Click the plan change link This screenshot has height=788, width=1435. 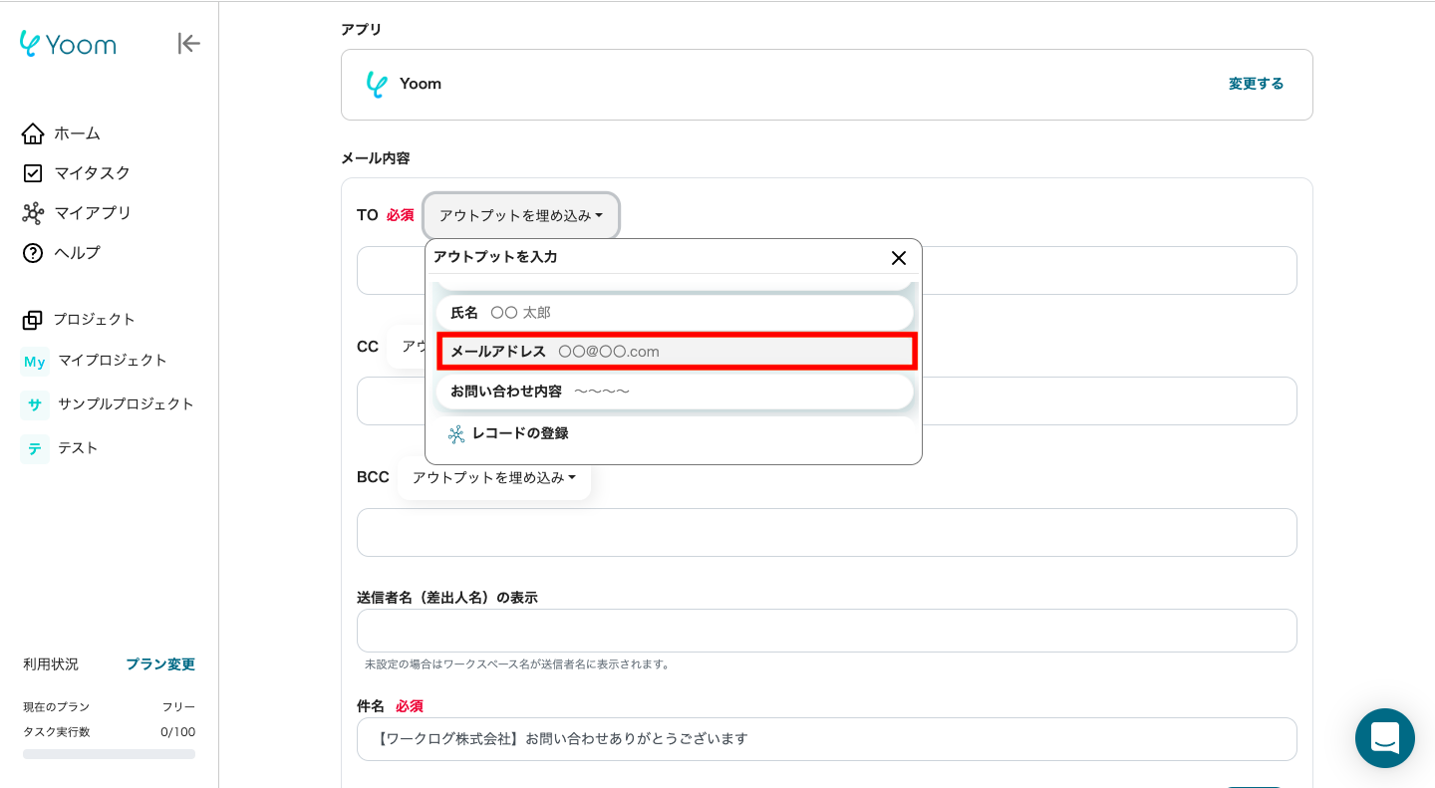[x=160, y=664]
